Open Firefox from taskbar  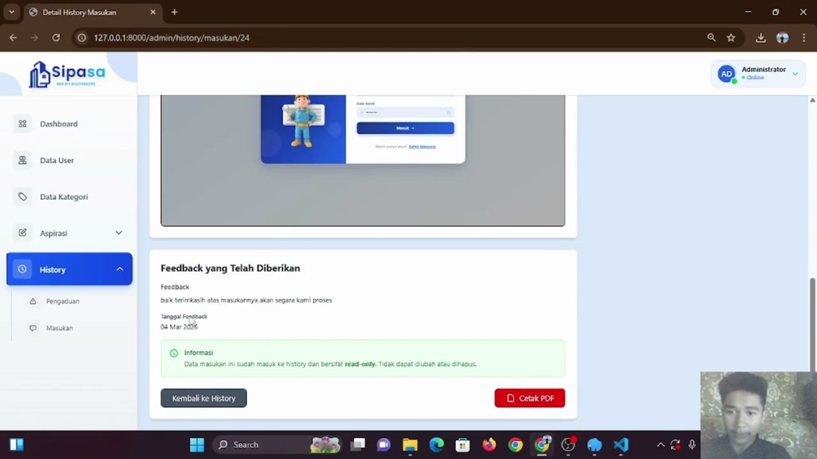point(489,444)
